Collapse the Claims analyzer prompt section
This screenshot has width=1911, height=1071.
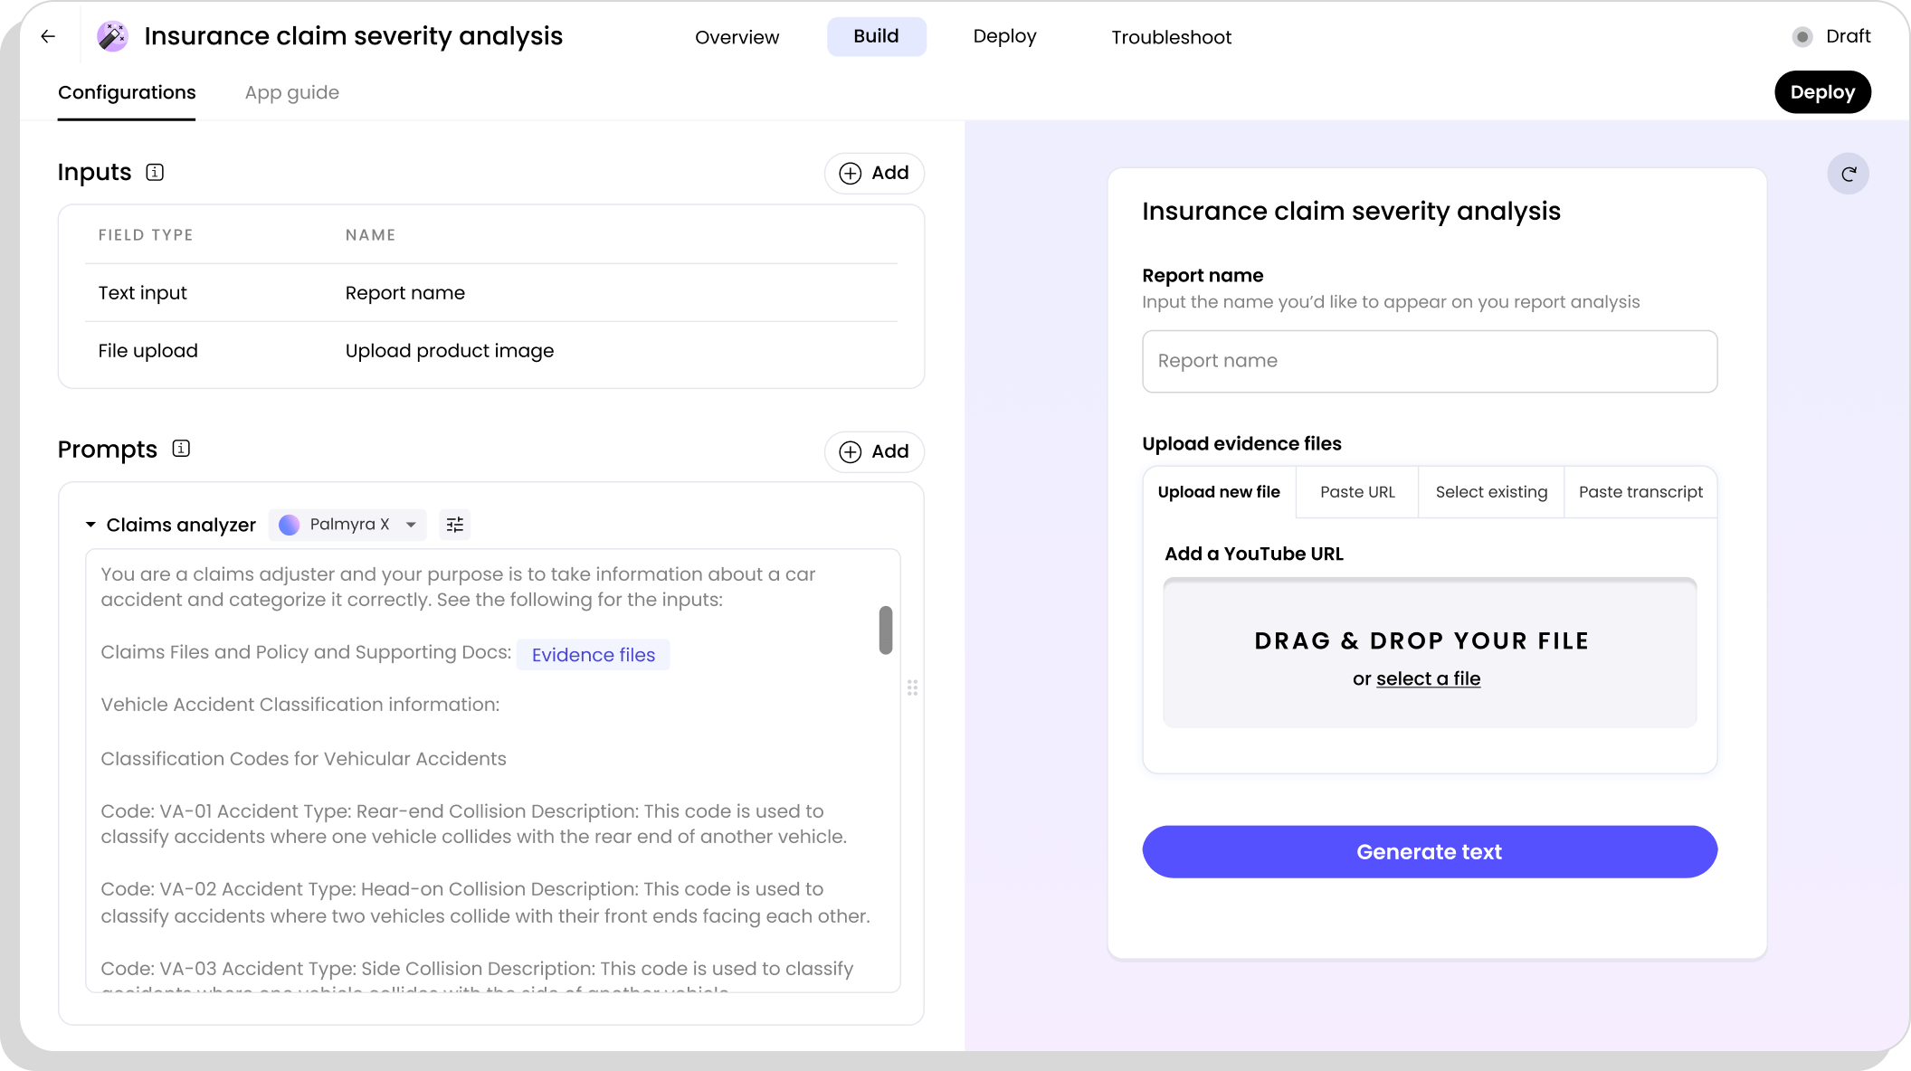click(90, 525)
